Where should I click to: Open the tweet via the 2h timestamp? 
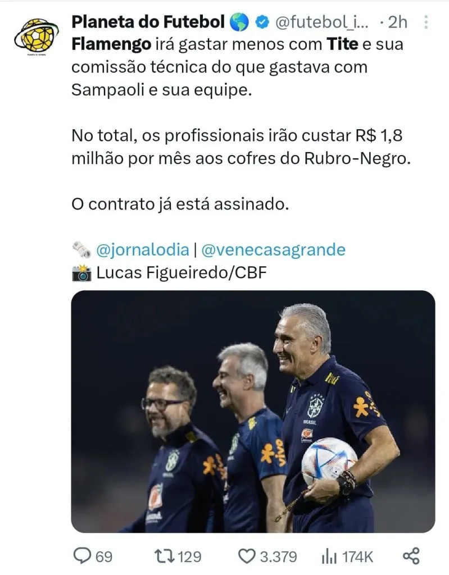click(x=397, y=23)
